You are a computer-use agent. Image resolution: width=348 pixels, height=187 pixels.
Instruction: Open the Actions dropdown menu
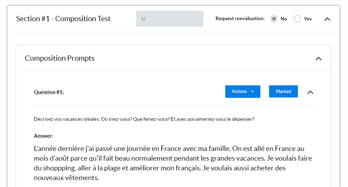point(243,91)
